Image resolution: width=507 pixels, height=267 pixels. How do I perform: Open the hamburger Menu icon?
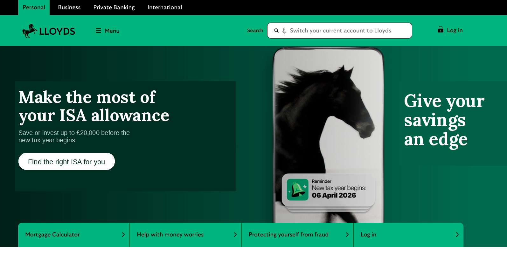(98, 31)
